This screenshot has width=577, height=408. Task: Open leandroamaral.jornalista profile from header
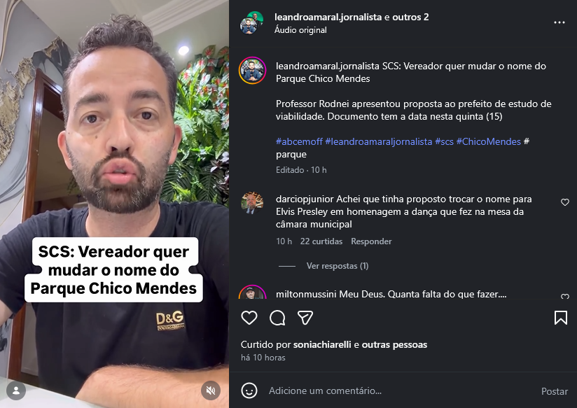point(328,17)
